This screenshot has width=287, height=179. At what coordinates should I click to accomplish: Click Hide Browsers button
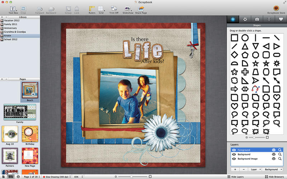[274, 177]
